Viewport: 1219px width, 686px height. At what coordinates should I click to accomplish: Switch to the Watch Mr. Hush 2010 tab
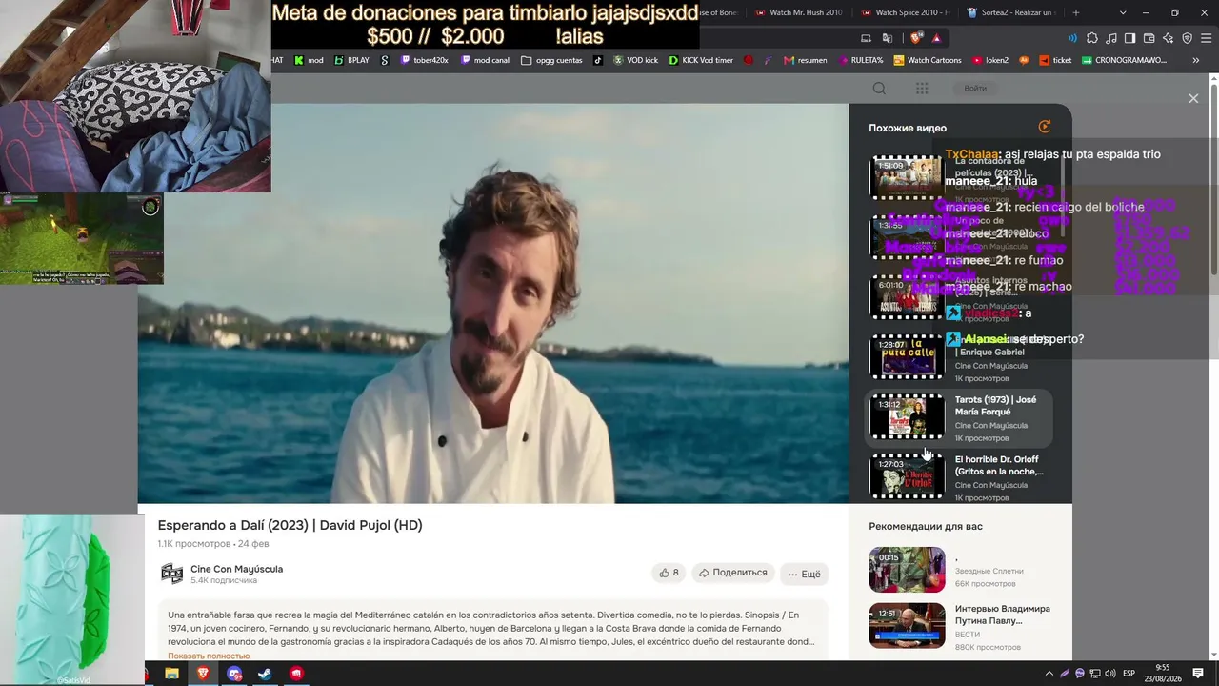click(x=798, y=12)
